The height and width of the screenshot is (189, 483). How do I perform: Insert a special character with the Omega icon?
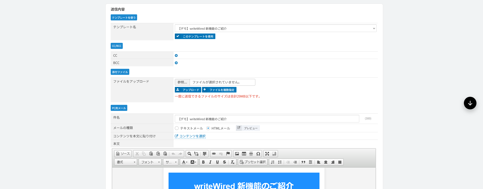point(258,154)
